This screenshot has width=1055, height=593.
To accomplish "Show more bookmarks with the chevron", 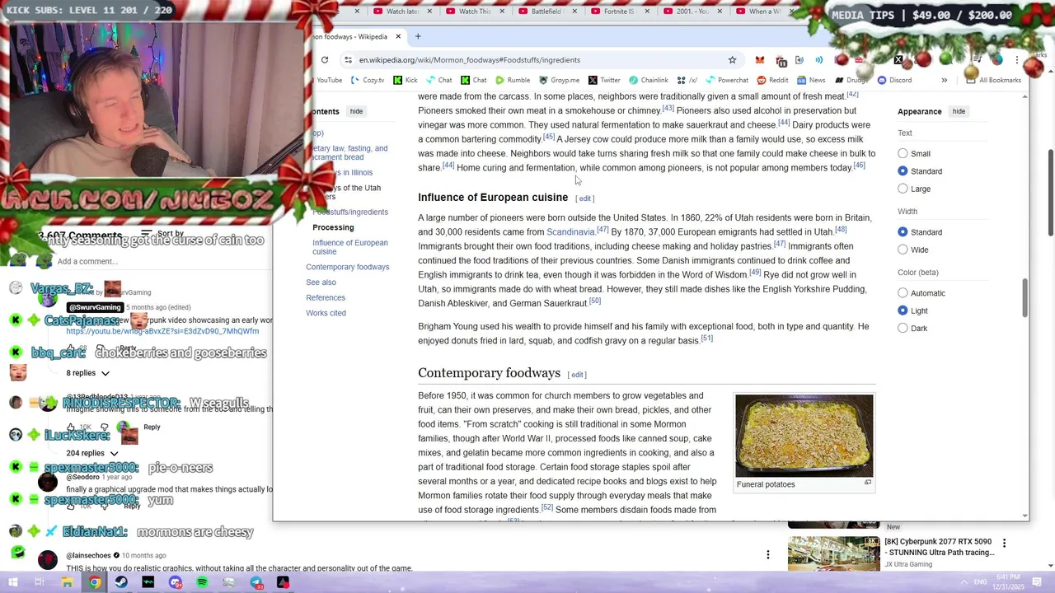I will [944, 80].
